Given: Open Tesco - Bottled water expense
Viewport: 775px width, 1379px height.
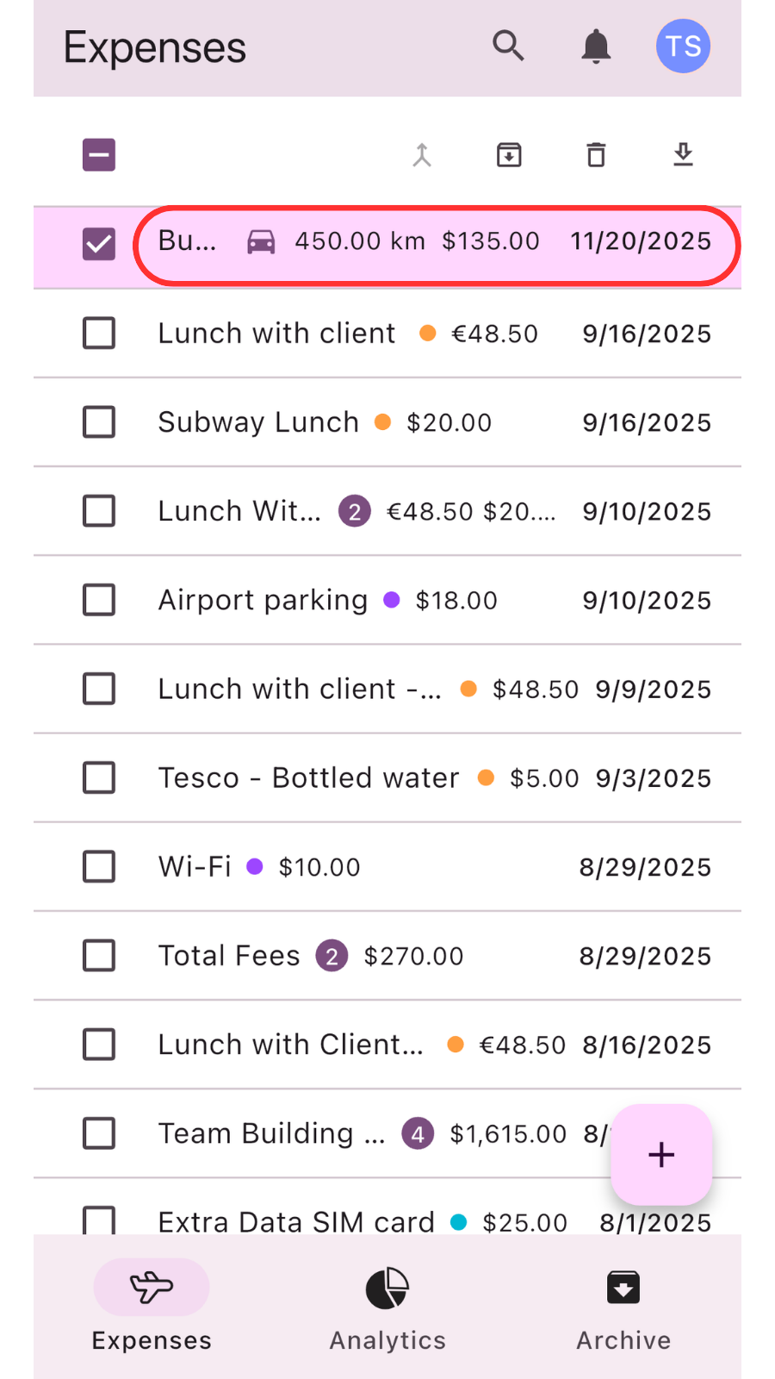Looking at the screenshot, I should 308,778.
